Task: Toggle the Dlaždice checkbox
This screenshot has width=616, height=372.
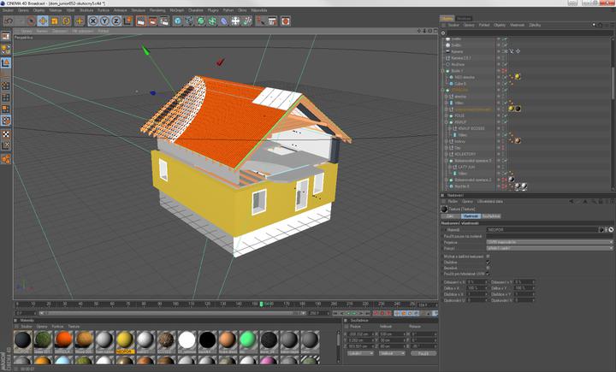Action: [x=488, y=263]
